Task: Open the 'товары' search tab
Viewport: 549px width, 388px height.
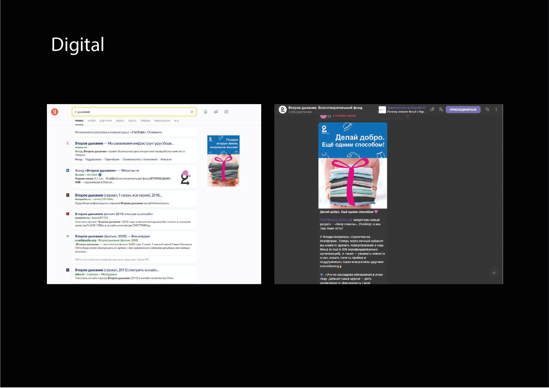Action: click(145, 121)
